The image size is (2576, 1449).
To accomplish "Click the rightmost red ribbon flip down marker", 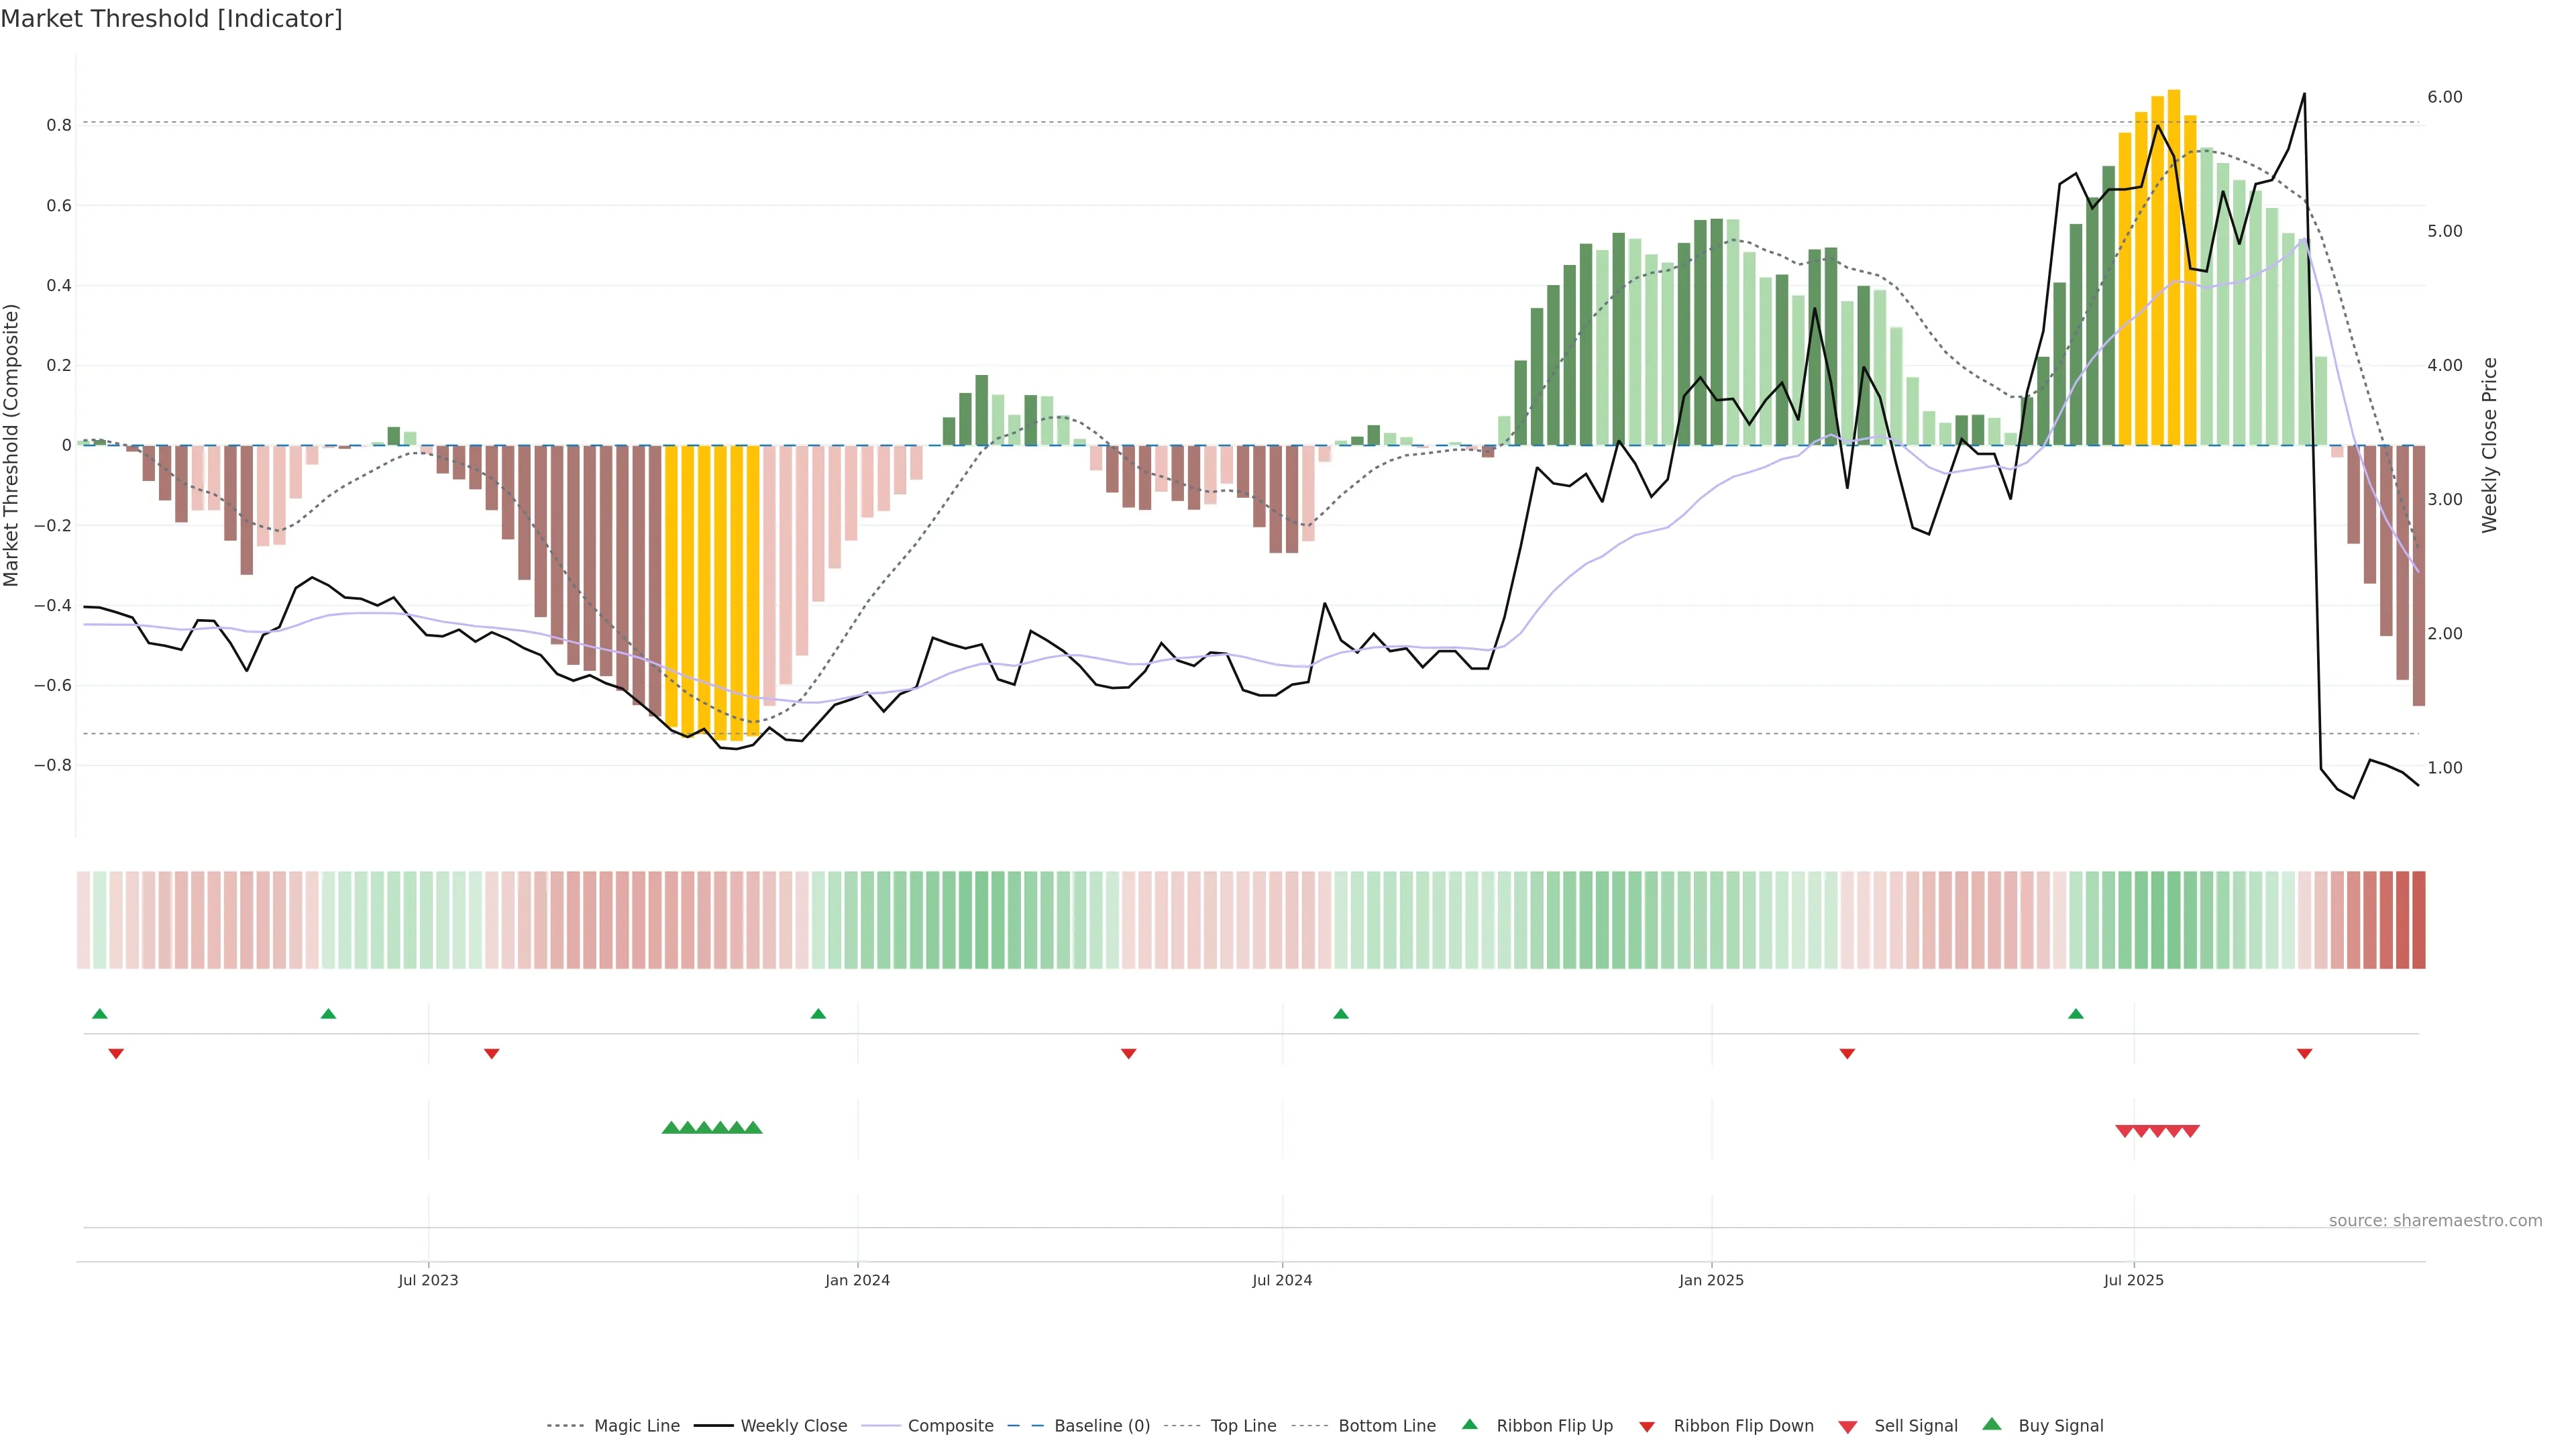I will point(2304,1053).
